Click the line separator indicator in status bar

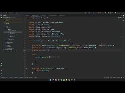[111, 78]
